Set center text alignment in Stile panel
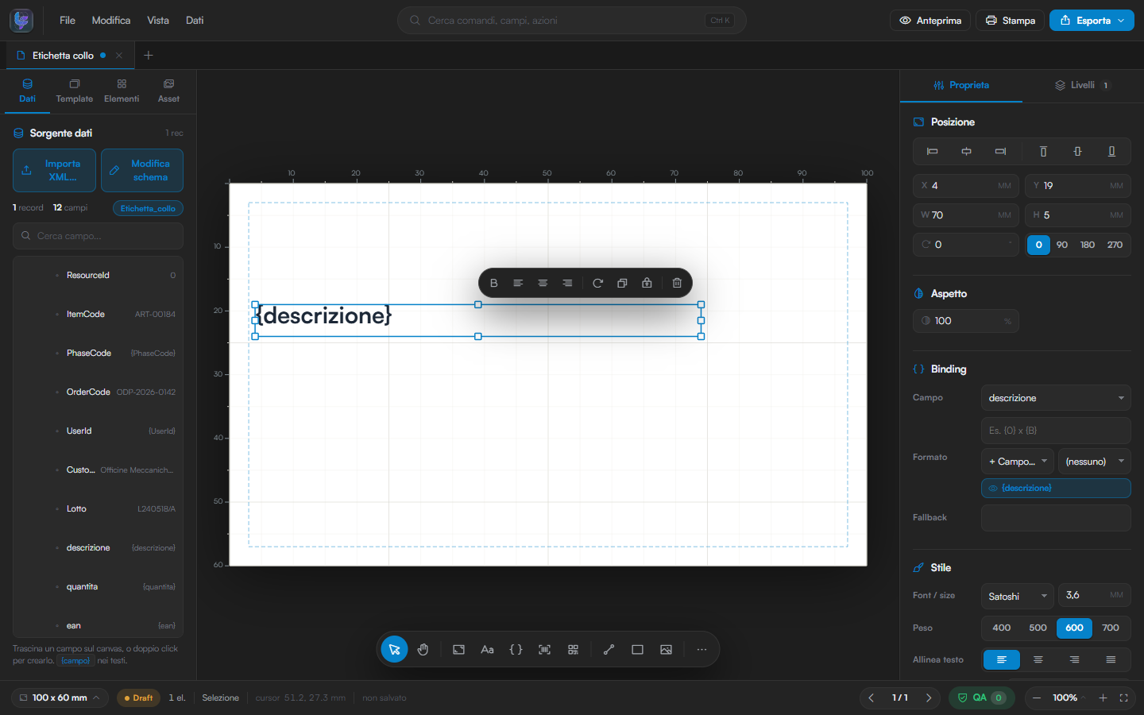The width and height of the screenshot is (1144, 715). [x=1038, y=659]
